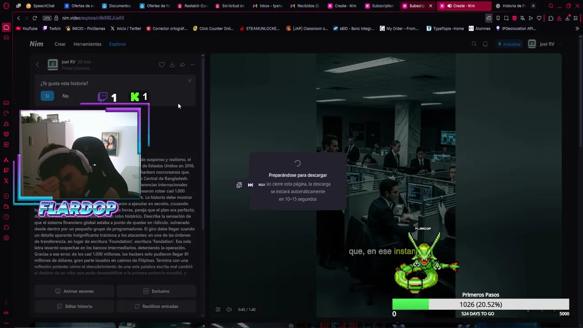Open the YouTube bookmark

[27, 28]
